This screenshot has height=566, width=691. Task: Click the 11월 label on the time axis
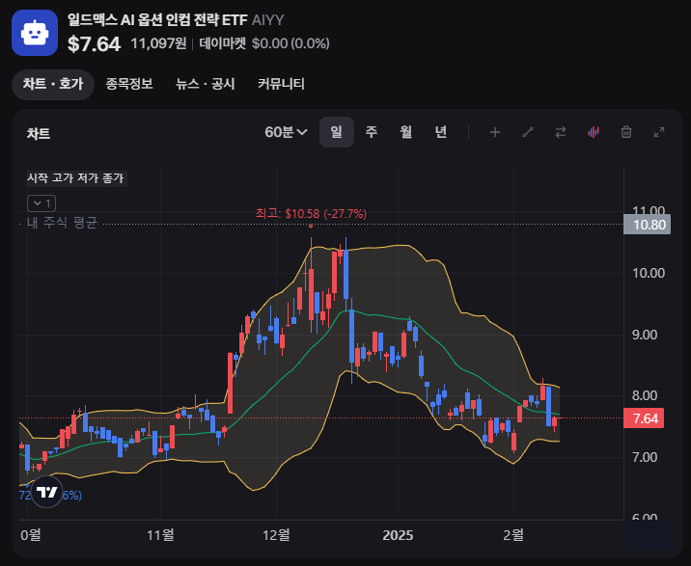pos(160,535)
